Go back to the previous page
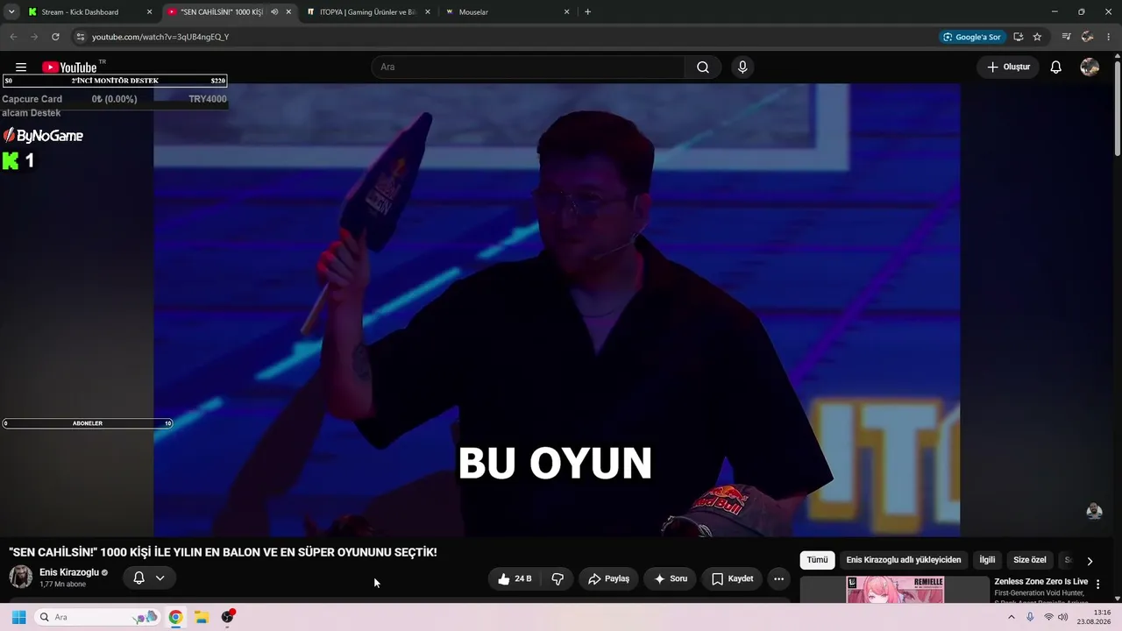The width and height of the screenshot is (1122, 631). click(x=12, y=37)
